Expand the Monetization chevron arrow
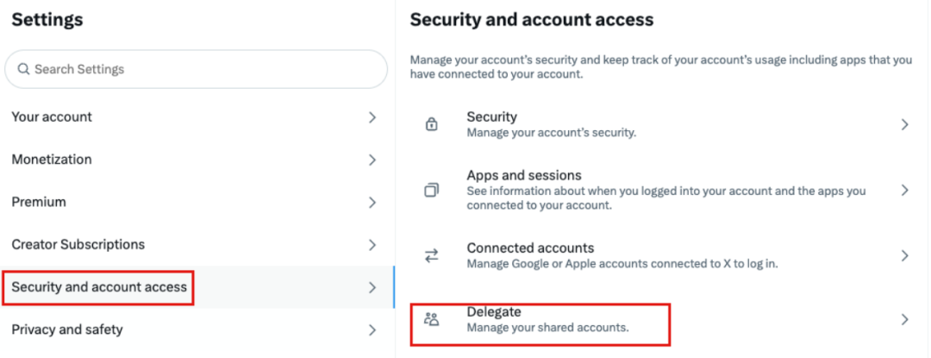The width and height of the screenshot is (931, 358). click(372, 160)
